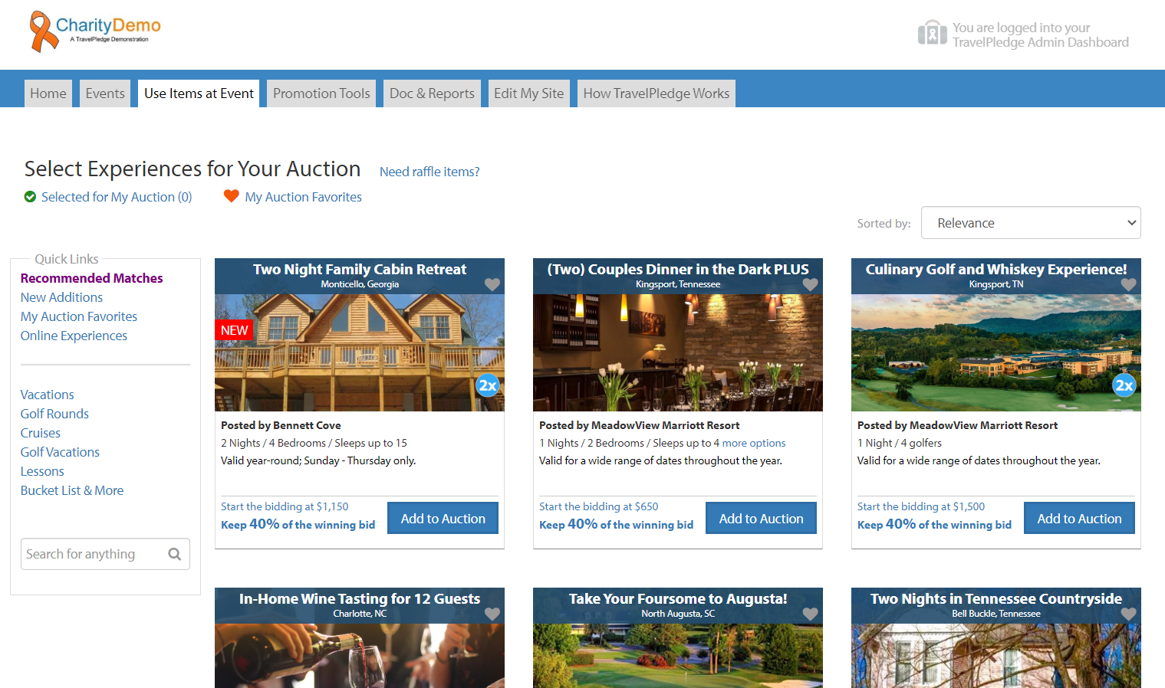Favorite the Two Night Family Cabin Retreat heart
The image size is (1165, 688).
pyautogui.click(x=492, y=284)
